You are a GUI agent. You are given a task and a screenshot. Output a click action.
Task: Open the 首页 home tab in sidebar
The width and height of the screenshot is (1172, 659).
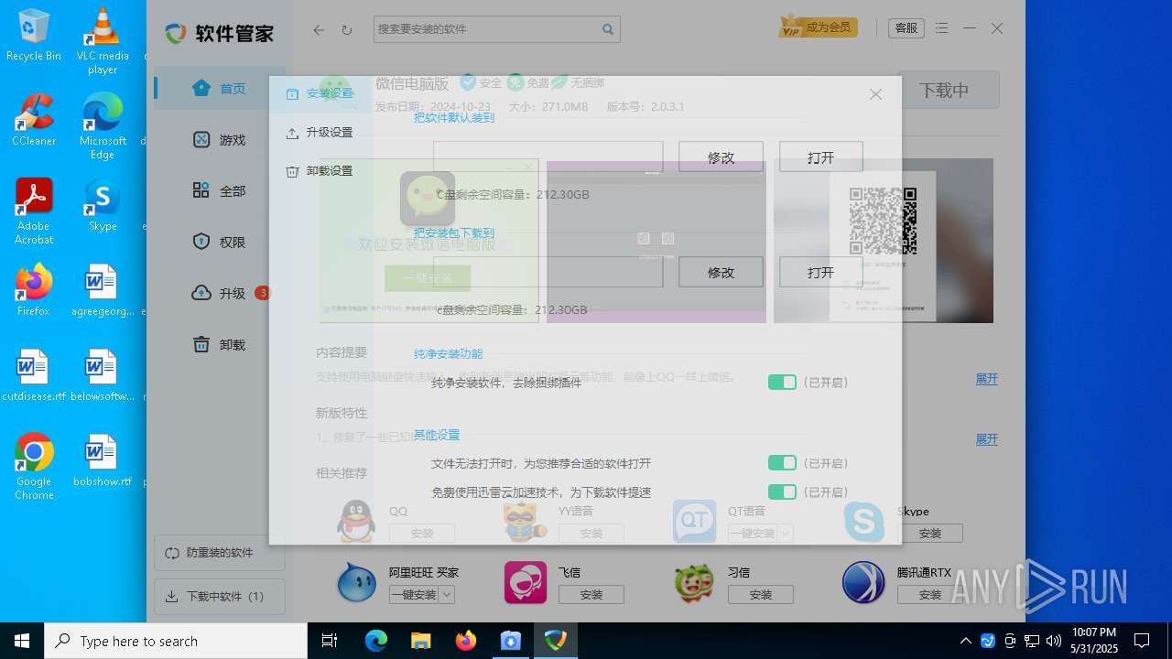[220, 89]
